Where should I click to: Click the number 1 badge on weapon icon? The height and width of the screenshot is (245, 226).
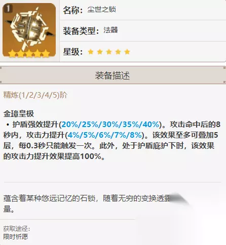tap(8, 9)
